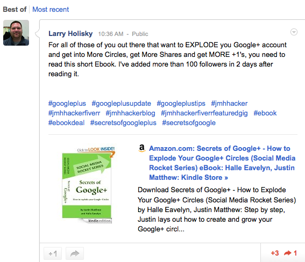Click the #secretsofgoogleplus hashtag
This screenshot has width=305, height=262.
tap(123, 123)
